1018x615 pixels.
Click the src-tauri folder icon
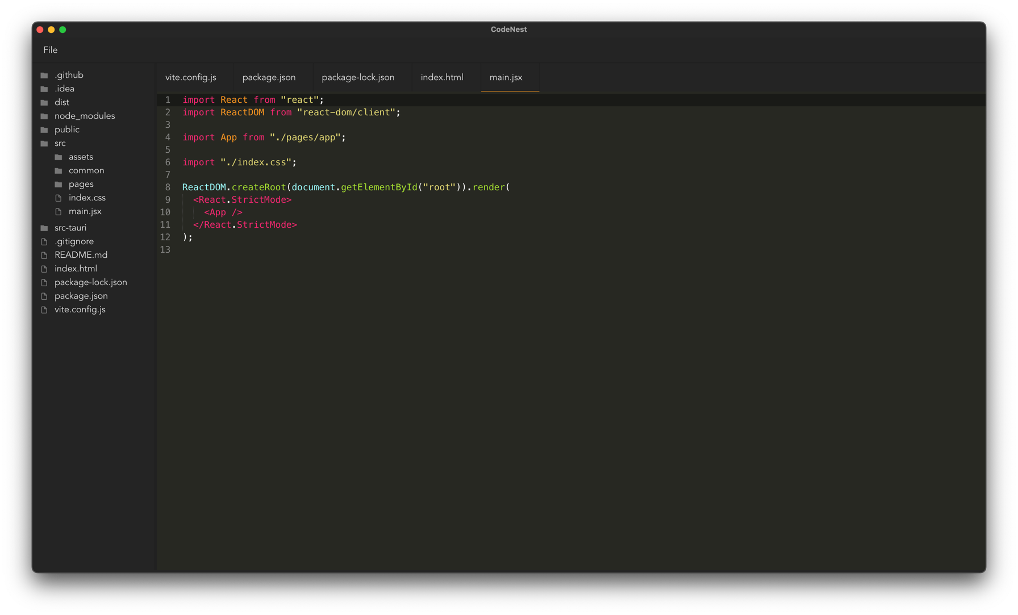(44, 228)
